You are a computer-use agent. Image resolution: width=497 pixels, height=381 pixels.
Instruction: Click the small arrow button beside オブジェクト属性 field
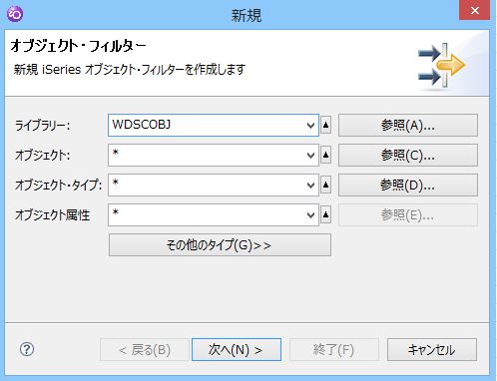326,214
